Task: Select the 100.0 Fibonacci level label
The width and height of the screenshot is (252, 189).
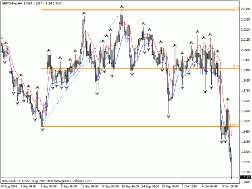Action: pos(235,125)
